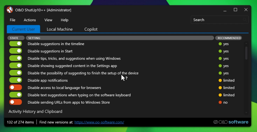Click red 'no' dot for Windows Store URLs

point(220,102)
